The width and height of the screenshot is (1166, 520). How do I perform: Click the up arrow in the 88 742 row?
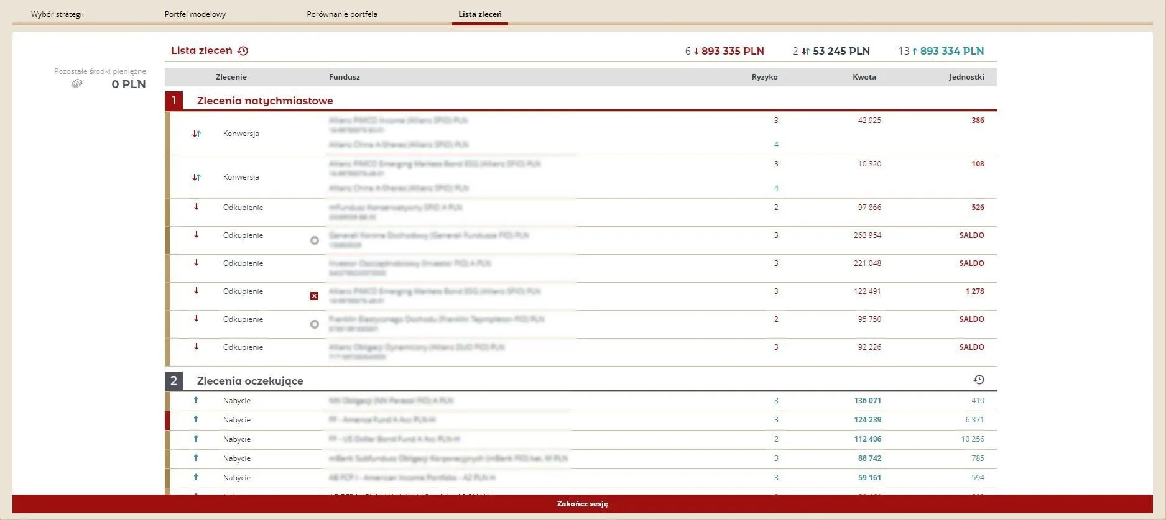click(x=196, y=458)
